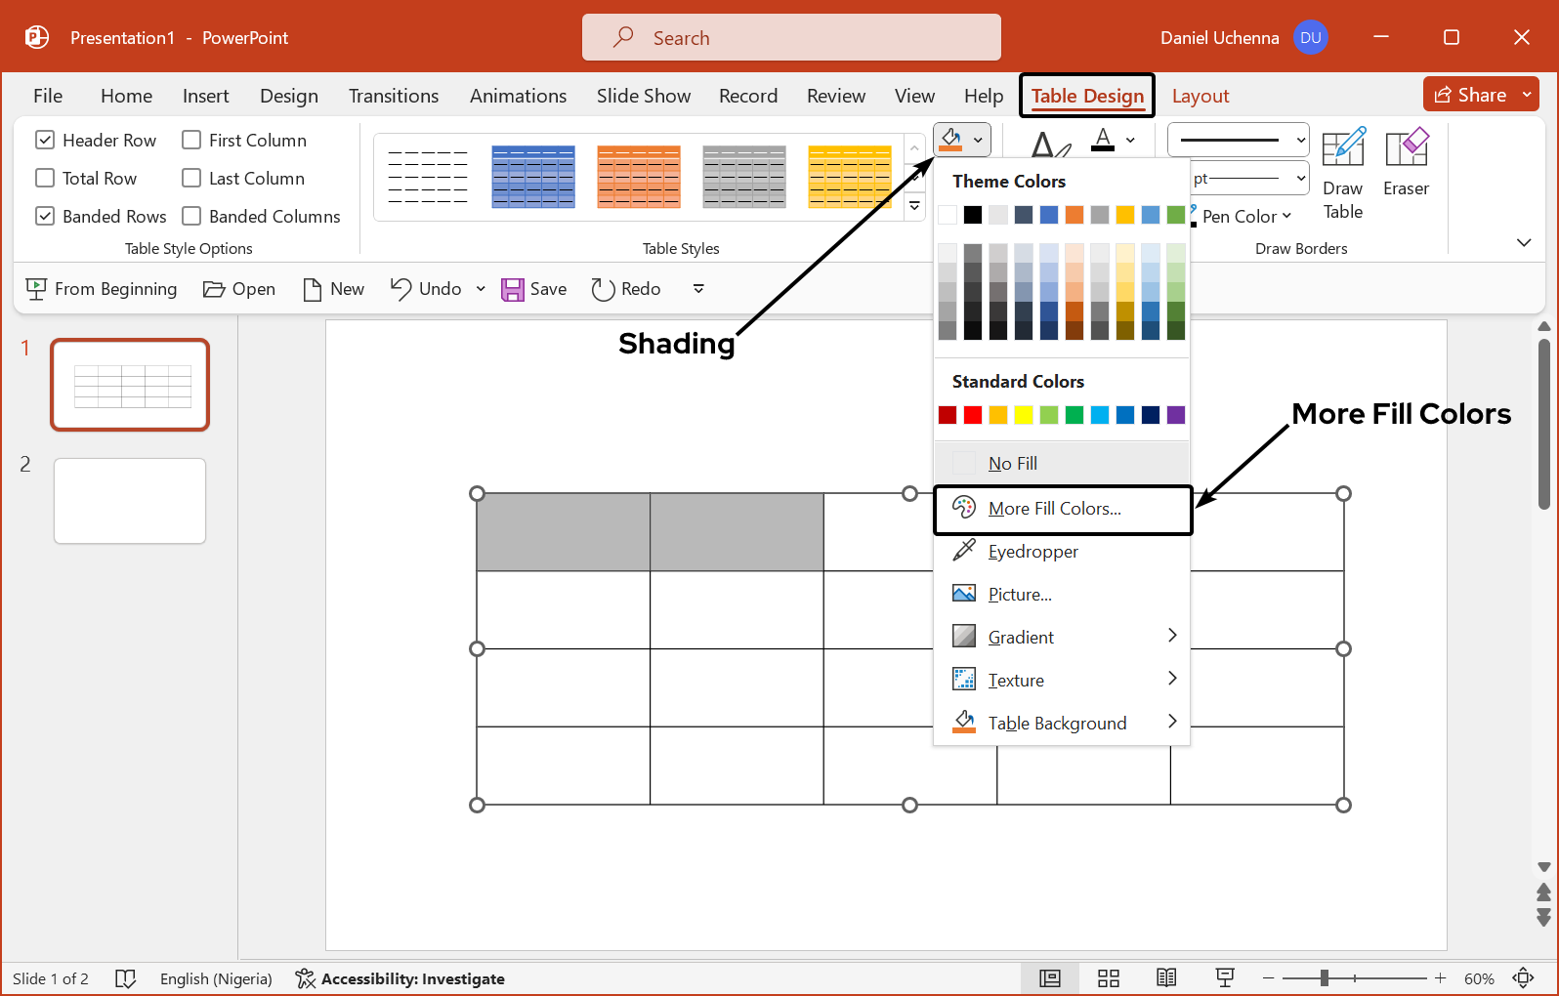The image size is (1559, 996).
Task: Enable the Total Row checkbox
Action: click(45, 179)
